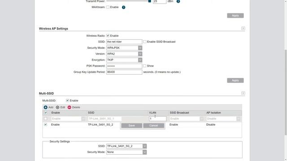Check the TP-Link_3A91_5G_1 row checkbox
Image resolution: width=287 pixels, height=161 pixels.
(46, 119)
